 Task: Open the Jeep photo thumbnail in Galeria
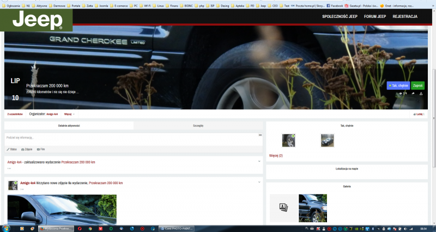tap(313, 208)
